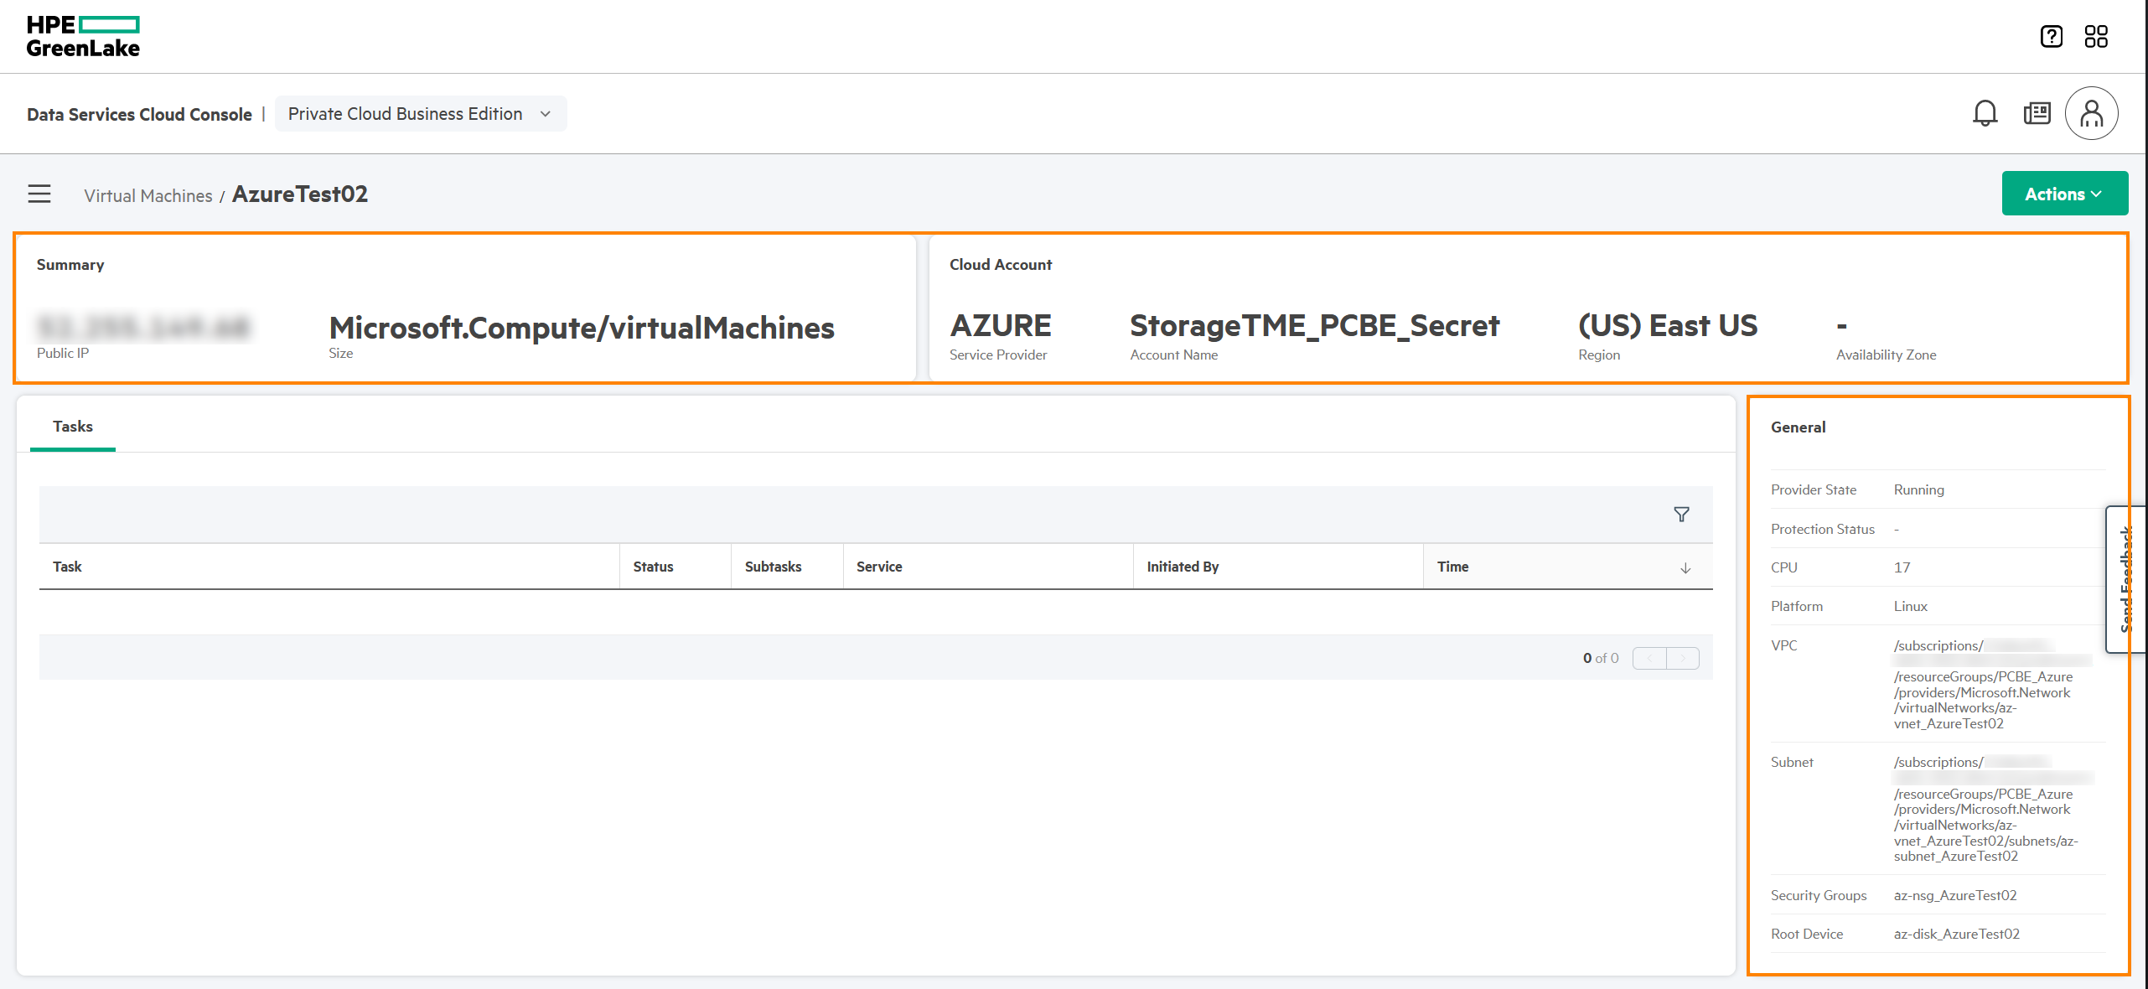This screenshot has height=989, width=2148.
Task: Open the news announcements icon
Action: (x=2037, y=113)
